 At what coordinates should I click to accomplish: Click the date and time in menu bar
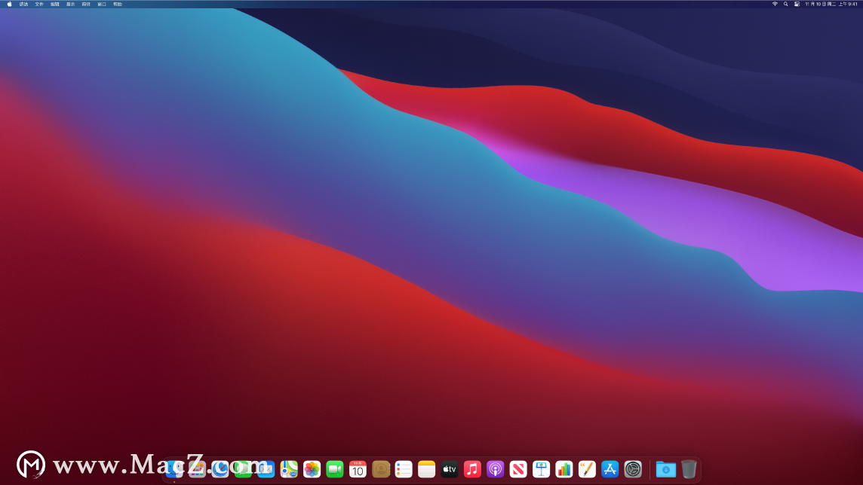click(831, 4)
